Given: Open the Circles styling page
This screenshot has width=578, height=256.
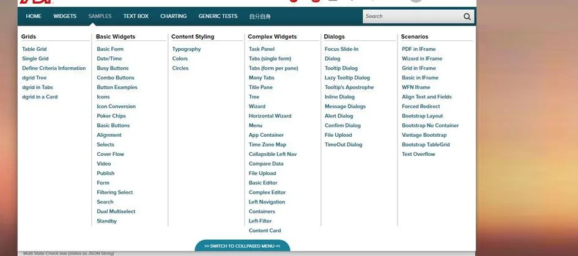Looking at the screenshot, I should point(180,68).
